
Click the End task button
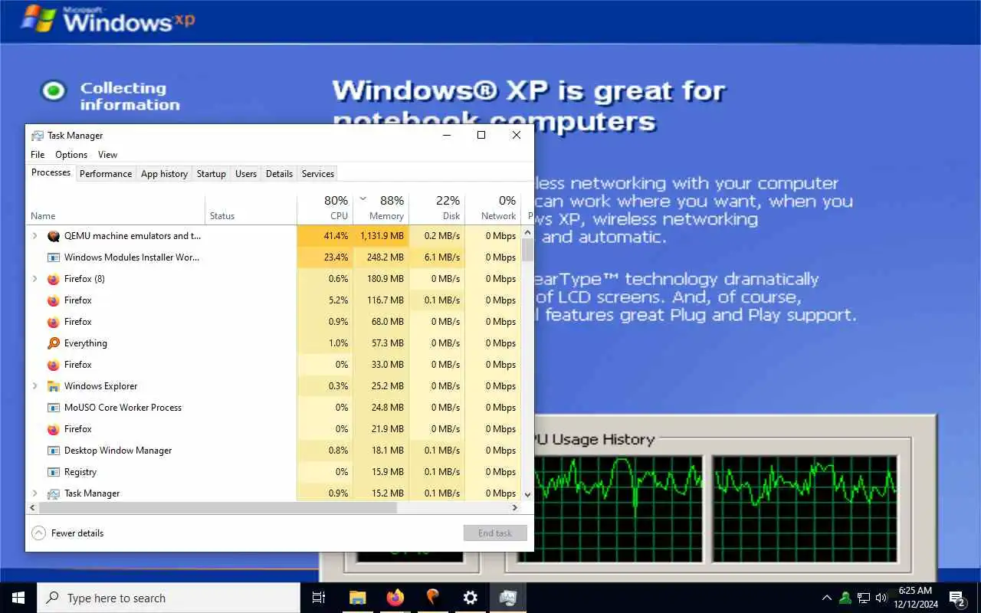[495, 533]
